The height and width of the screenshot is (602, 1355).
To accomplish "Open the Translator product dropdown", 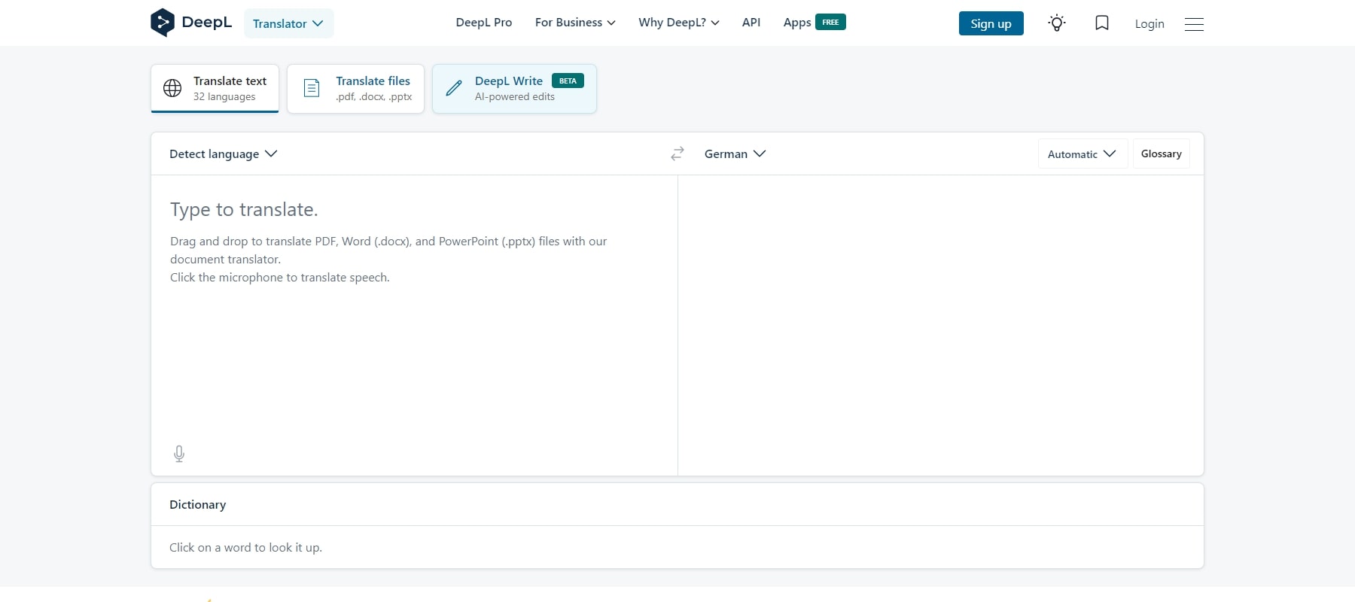I will [x=288, y=23].
